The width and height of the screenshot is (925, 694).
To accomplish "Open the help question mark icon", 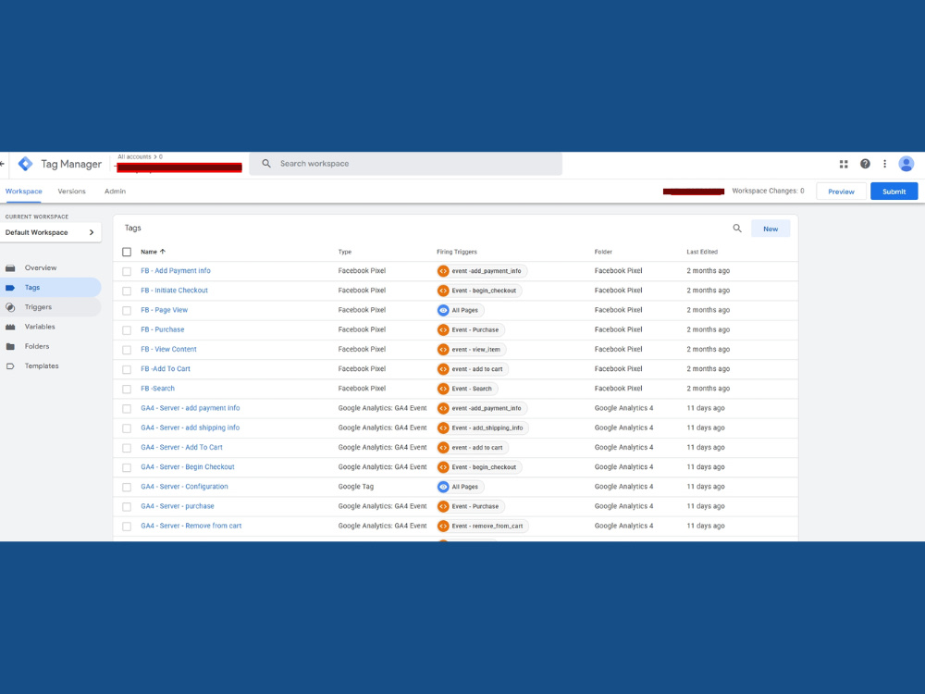I will [865, 164].
